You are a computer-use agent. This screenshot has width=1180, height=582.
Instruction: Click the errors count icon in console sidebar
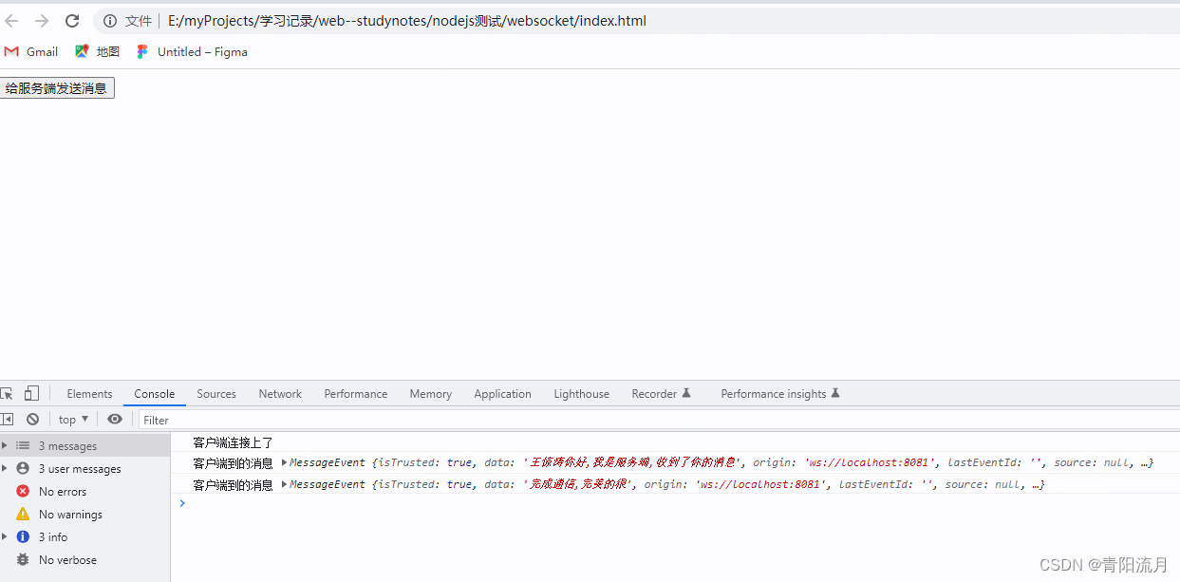23,491
